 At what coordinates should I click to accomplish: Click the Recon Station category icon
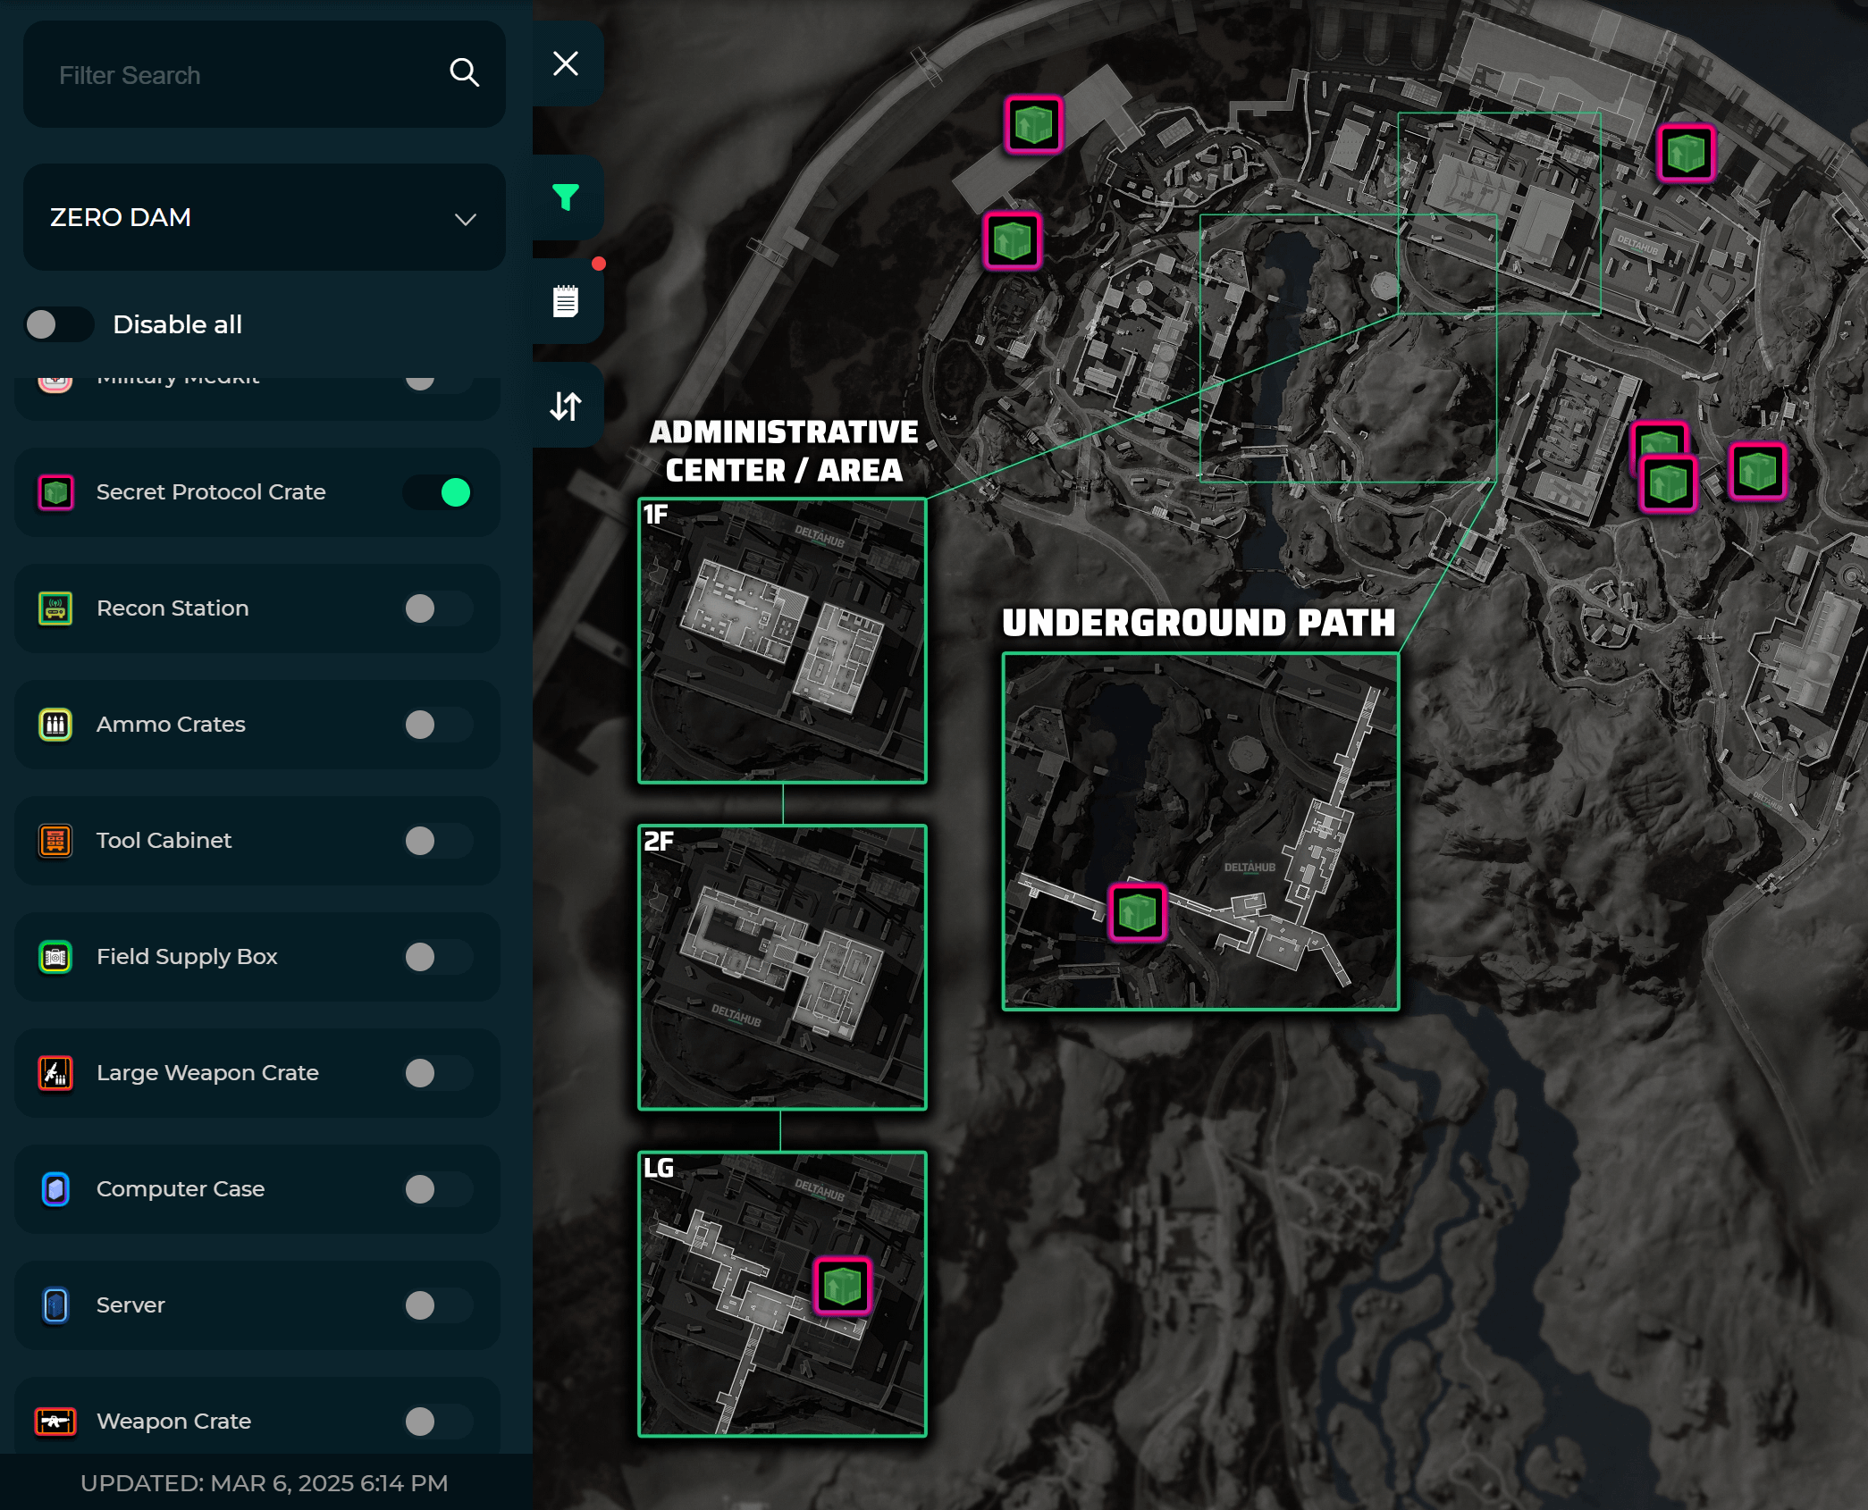pos(55,608)
